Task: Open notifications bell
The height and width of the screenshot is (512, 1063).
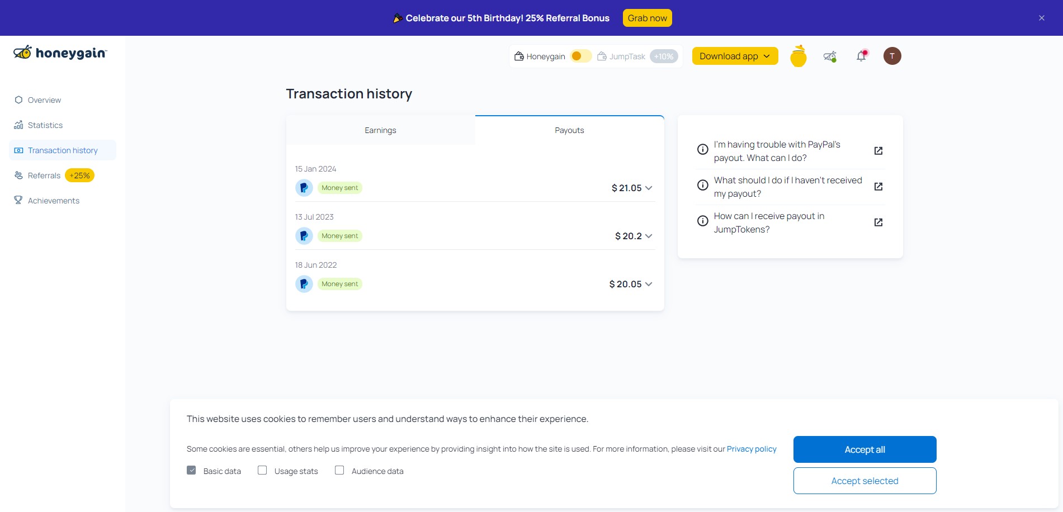Action: tap(861, 56)
